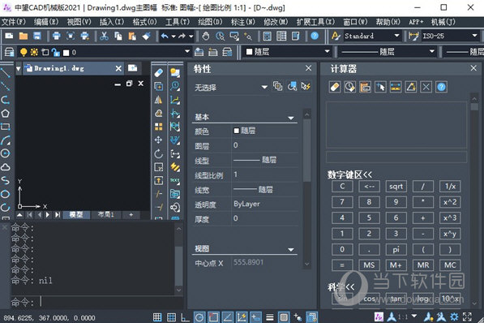Select the Mirror modify tool
This screenshot has width=484, height=323.
(x=158, y=100)
